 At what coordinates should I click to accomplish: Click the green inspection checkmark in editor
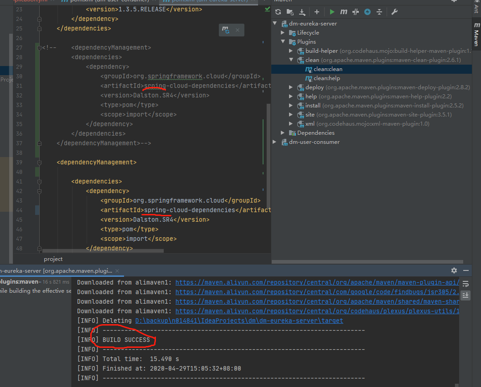click(267, 10)
